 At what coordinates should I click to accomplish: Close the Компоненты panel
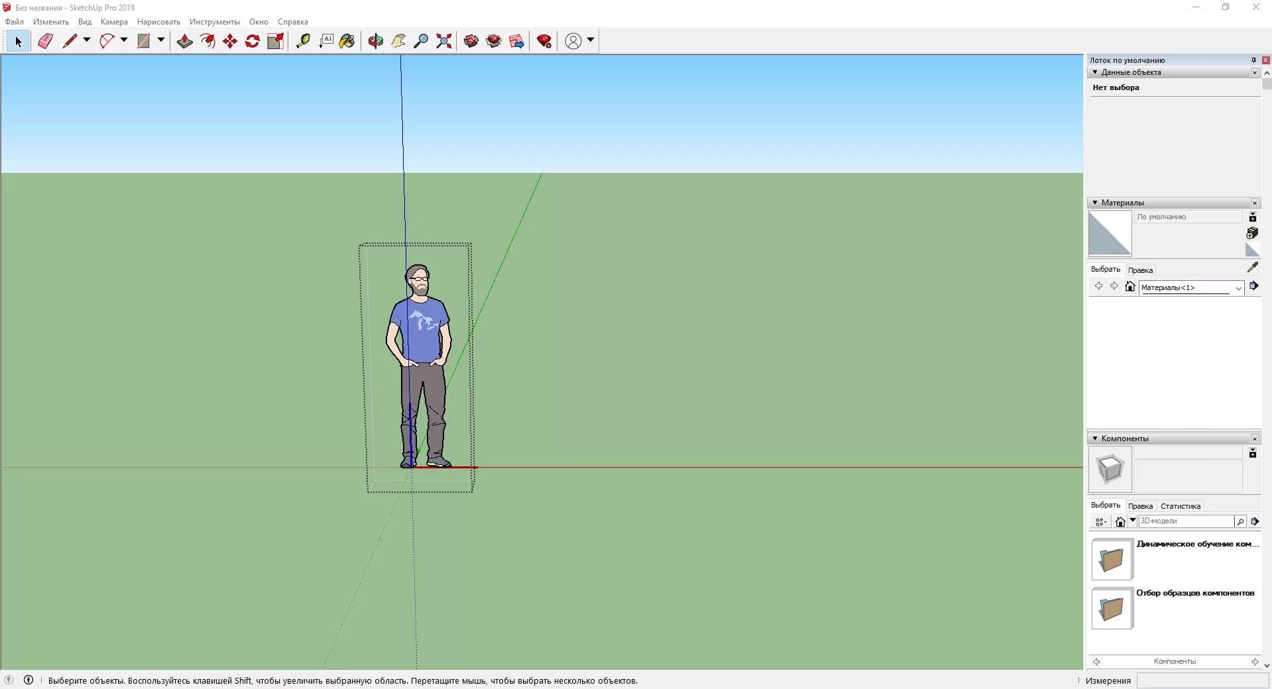tap(1255, 439)
